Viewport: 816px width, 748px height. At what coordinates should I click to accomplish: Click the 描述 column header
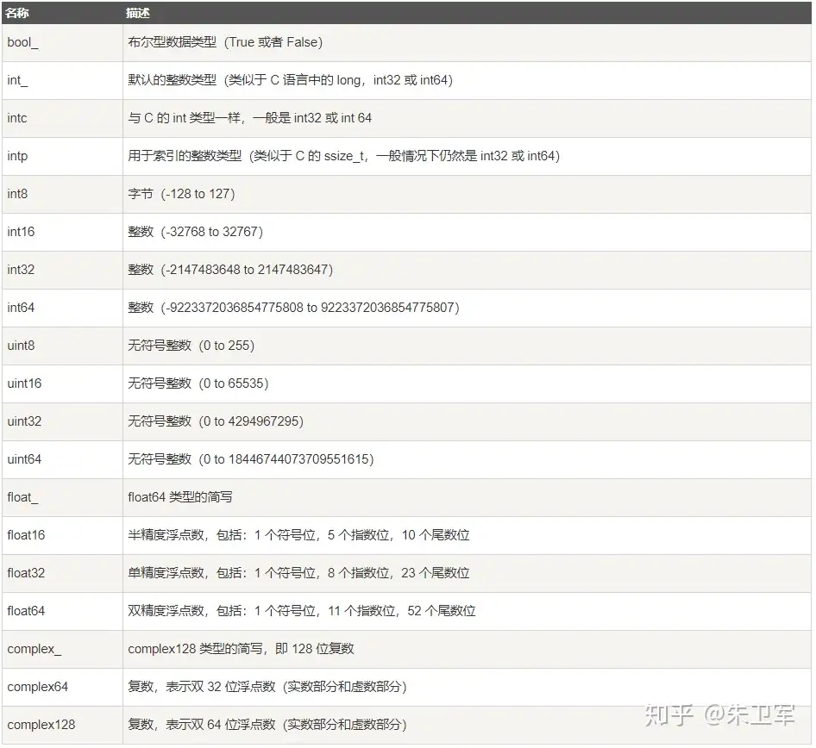pyautogui.click(x=468, y=12)
